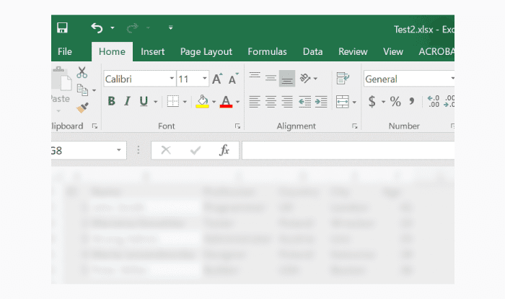Click the Save icon in title bar
This screenshot has height=299, width=505.
click(62, 28)
